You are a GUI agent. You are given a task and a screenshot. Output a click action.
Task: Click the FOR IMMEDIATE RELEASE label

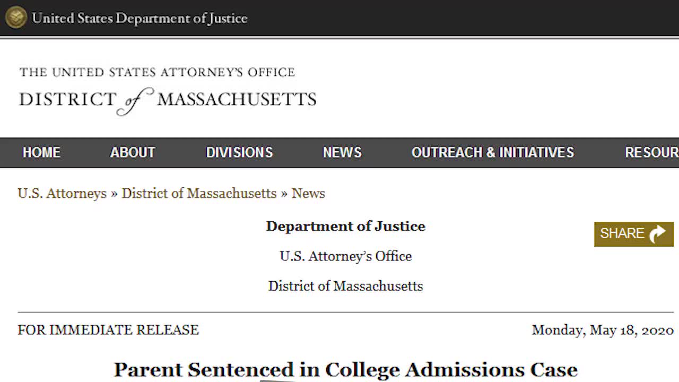[108, 330]
